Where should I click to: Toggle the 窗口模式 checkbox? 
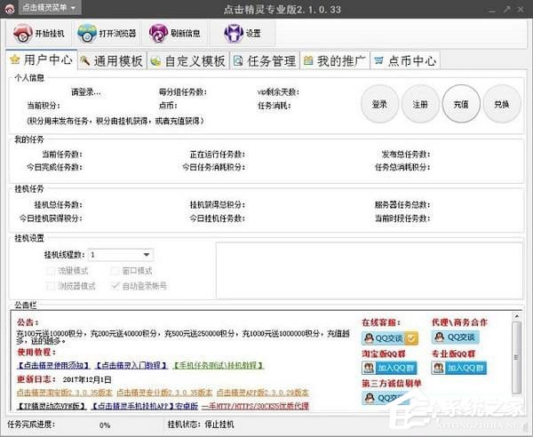tap(115, 271)
